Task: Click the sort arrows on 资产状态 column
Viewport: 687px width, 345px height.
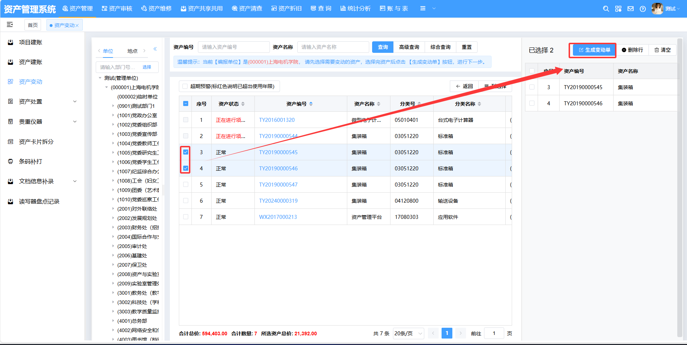Action: 243,104
